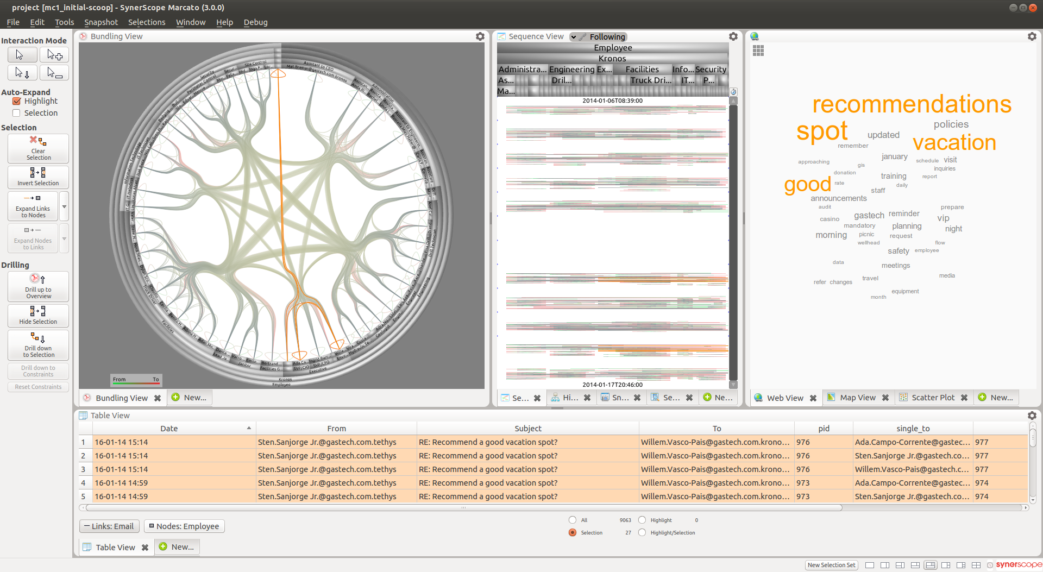
Task: Select the subtract-from-selection pointer tool
Action: pos(54,73)
